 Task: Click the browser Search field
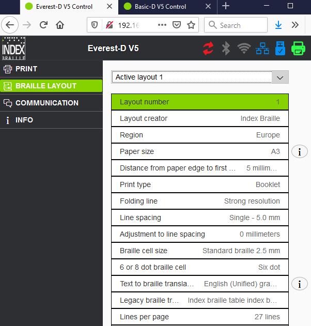(x=236, y=25)
